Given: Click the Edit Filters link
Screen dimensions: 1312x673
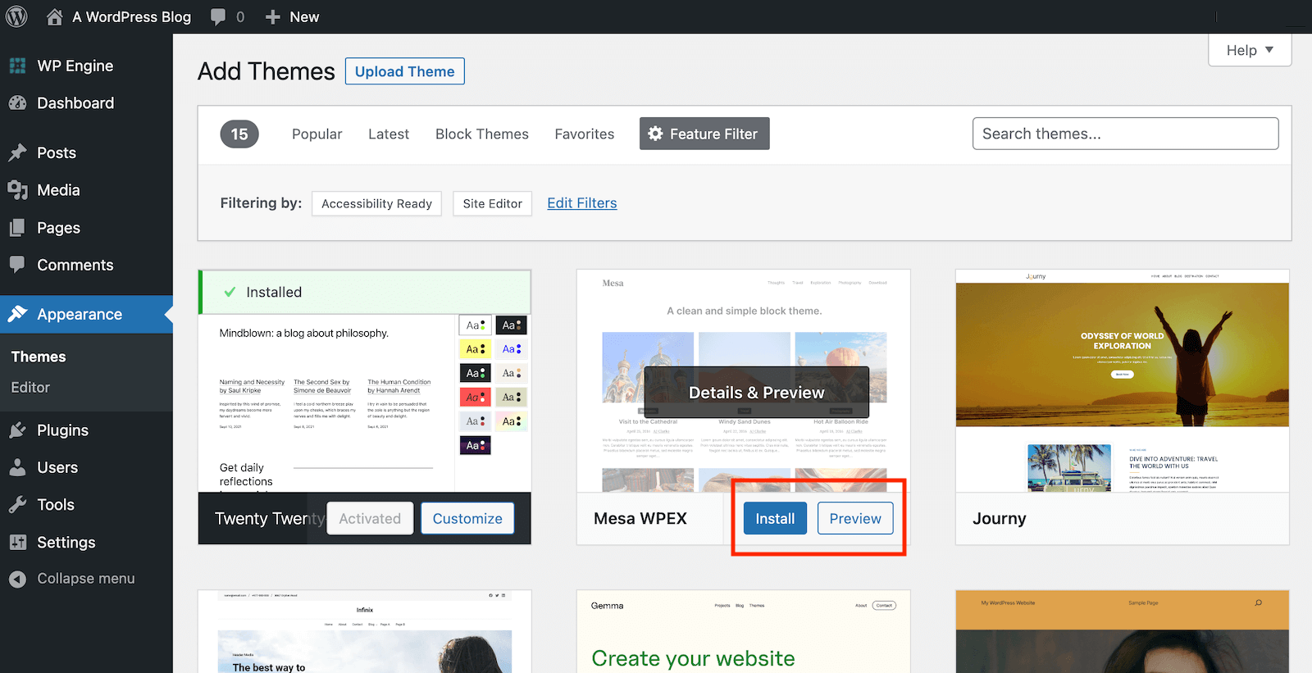Looking at the screenshot, I should tap(582, 202).
